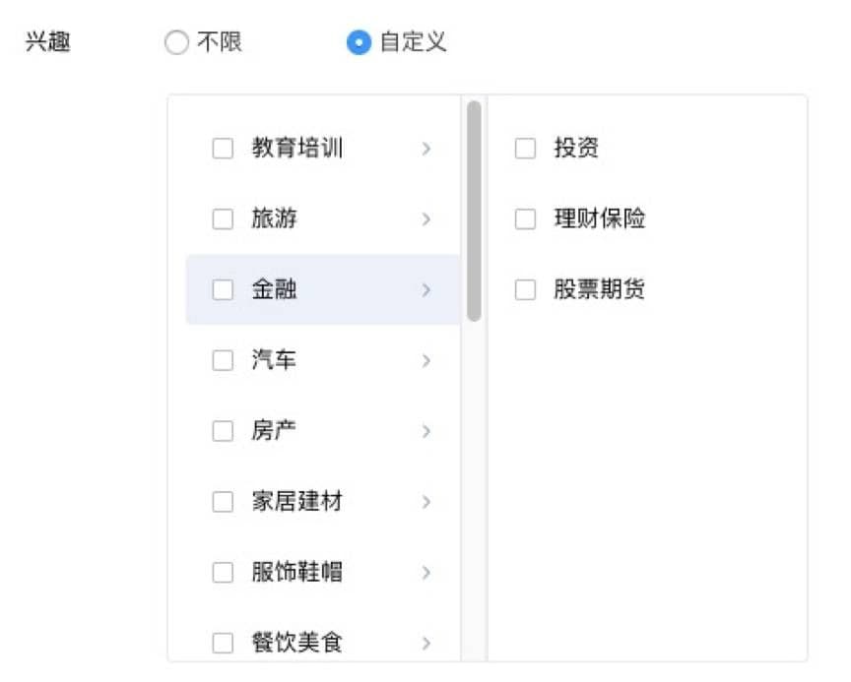Select the 不限 radio button
The image size is (851, 682).
177,42
